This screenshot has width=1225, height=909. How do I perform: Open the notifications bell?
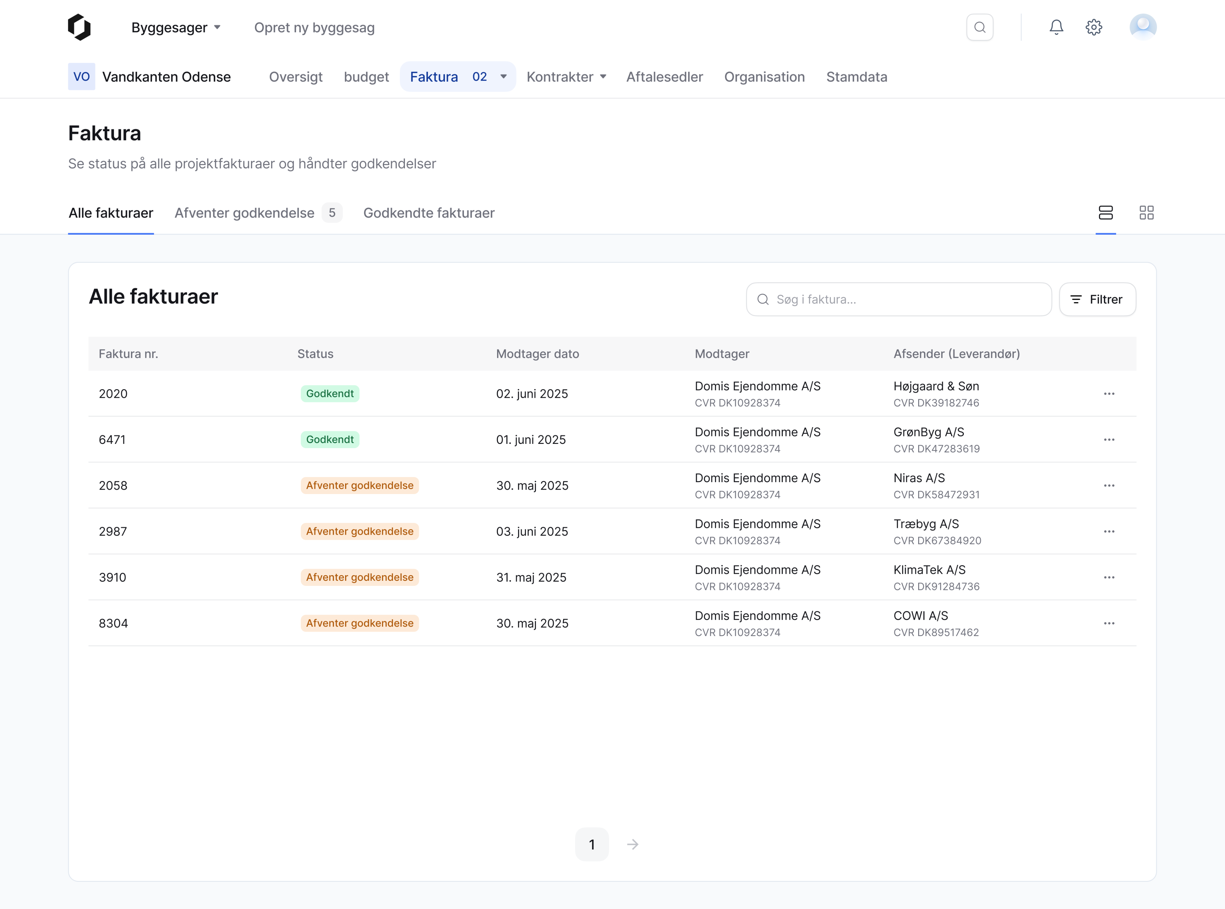(x=1055, y=27)
